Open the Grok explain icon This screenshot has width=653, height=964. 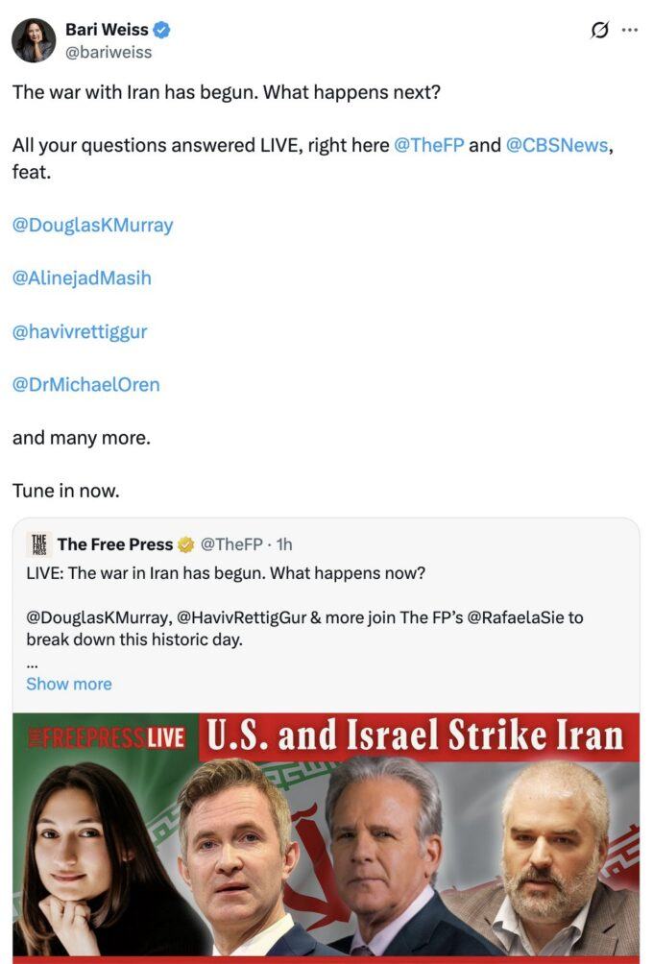click(x=599, y=30)
